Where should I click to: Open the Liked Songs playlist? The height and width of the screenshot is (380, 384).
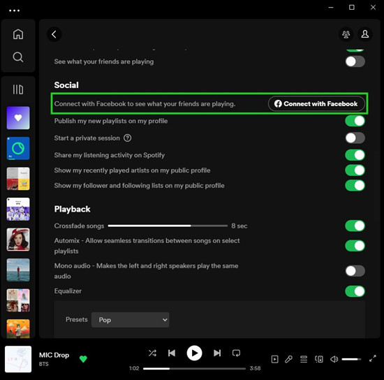click(x=18, y=118)
